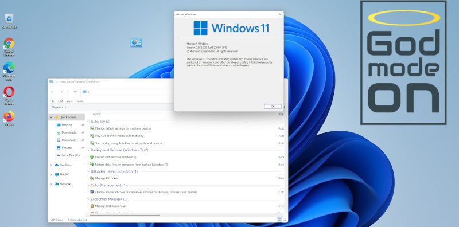Open recent locations dropdown next to forward arrow
This screenshot has width=459, height=227.
(x=68, y=92)
